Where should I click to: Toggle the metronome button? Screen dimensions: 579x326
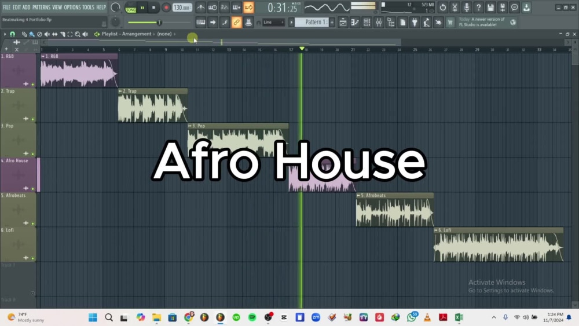[200, 8]
